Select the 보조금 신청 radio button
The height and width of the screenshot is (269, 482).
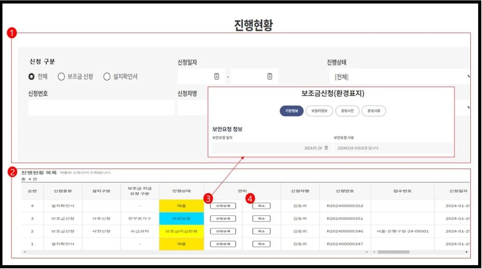pyautogui.click(x=61, y=76)
